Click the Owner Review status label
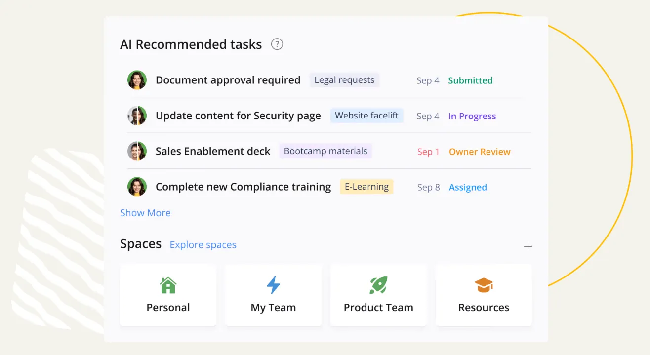650x355 pixels. point(480,152)
